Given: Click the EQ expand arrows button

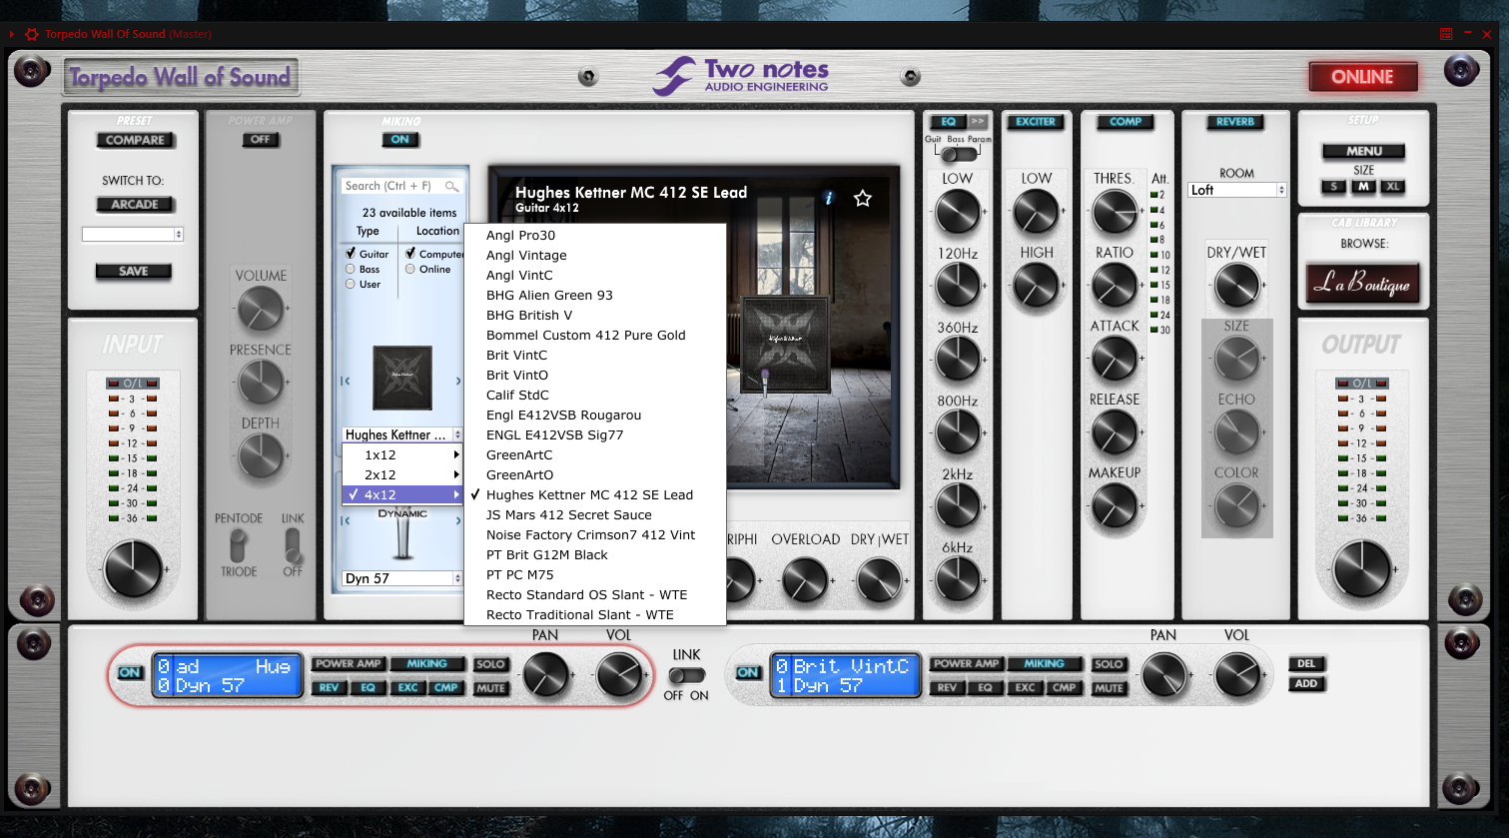Looking at the screenshot, I should 978,122.
